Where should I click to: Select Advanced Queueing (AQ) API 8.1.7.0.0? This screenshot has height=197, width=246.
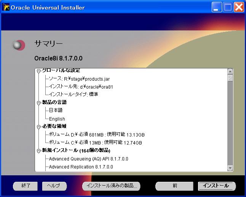coord(88,159)
